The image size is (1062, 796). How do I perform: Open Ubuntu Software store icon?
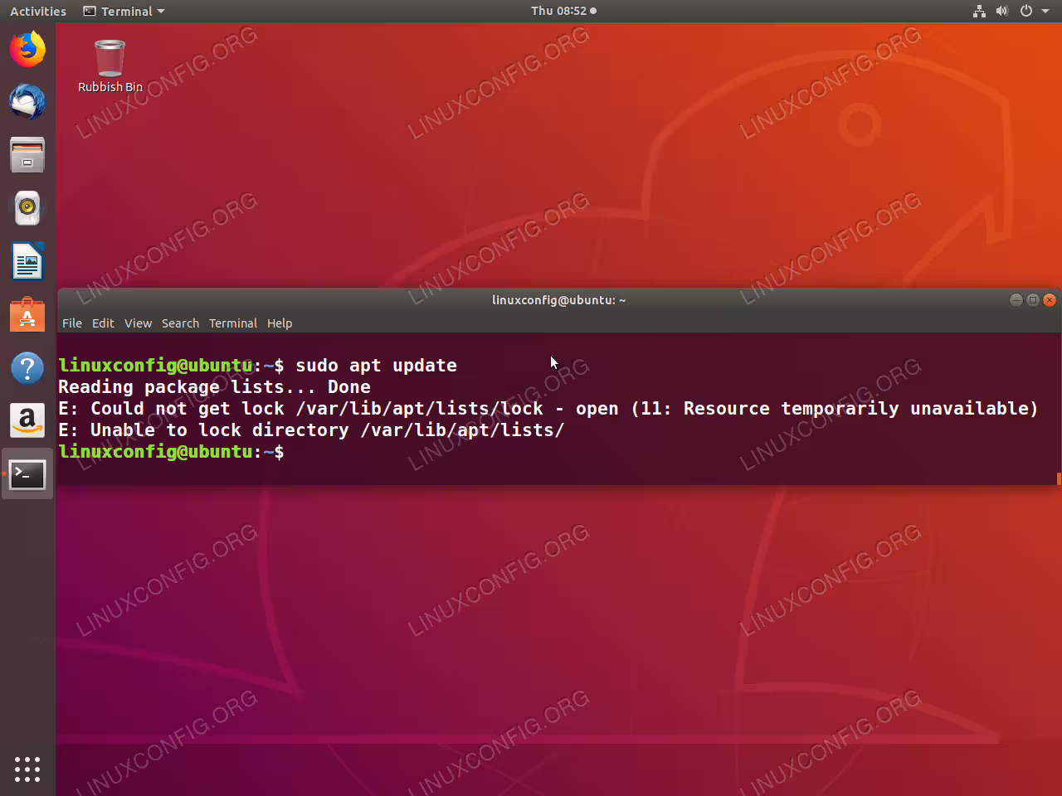pyautogui.click(x=27, y=314)
